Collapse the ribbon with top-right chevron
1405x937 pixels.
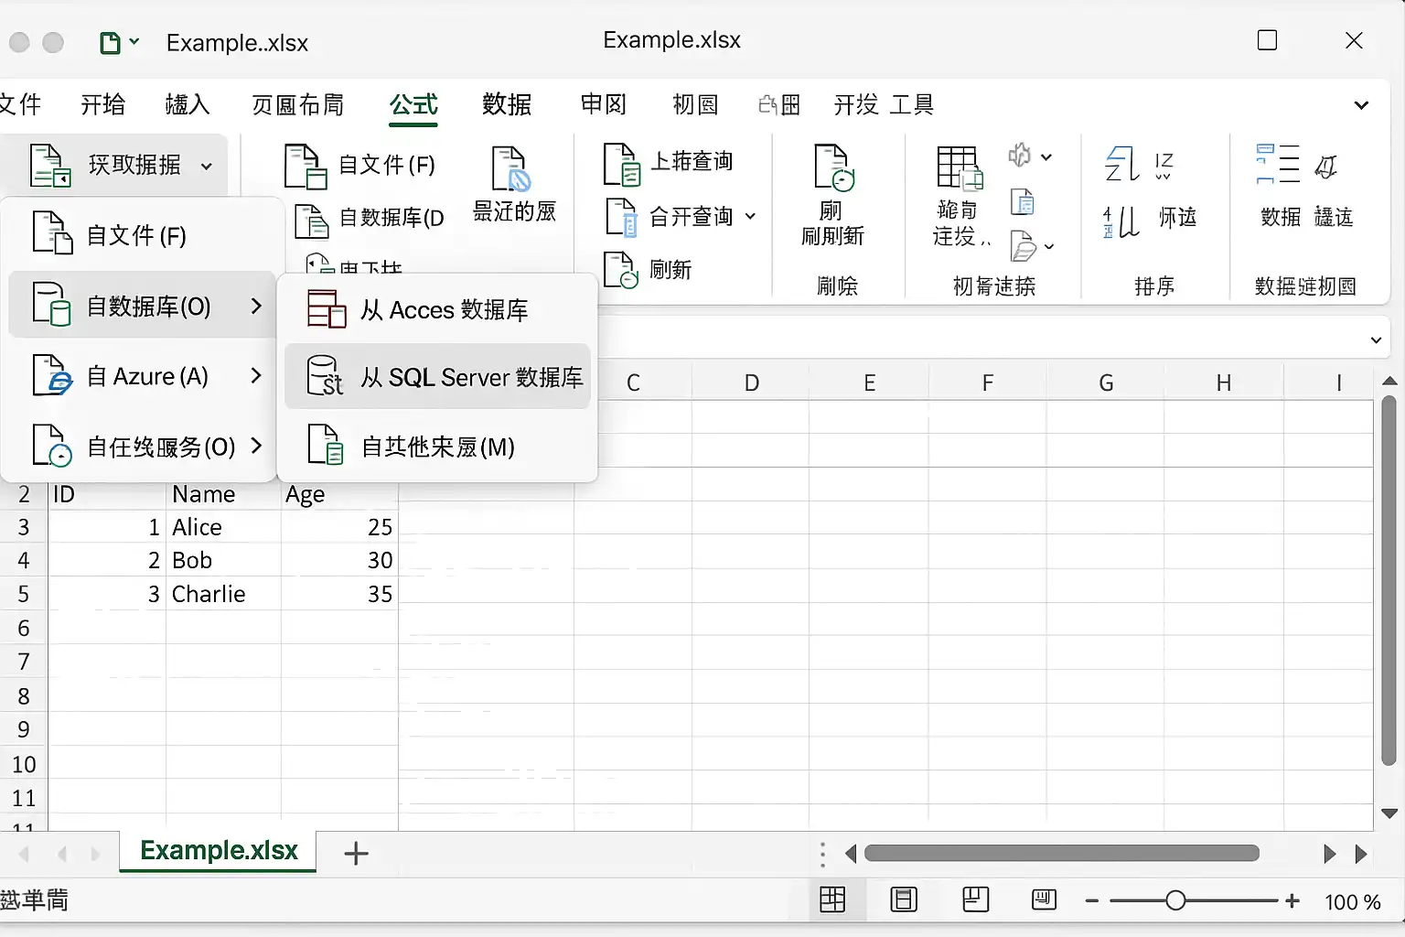pyautogui.click(x=1361, y=105)
